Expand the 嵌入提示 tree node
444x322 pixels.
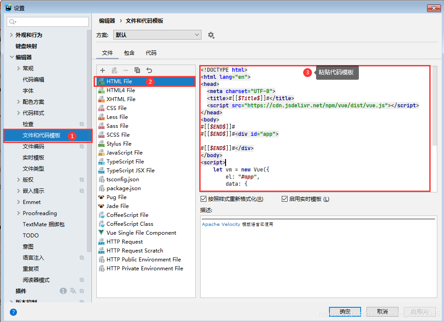(x=18, y=191)
